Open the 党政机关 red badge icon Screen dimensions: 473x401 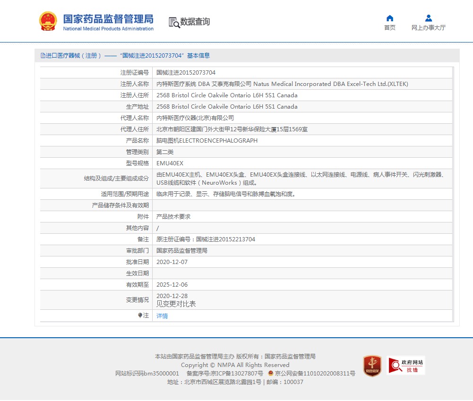(372, 366)
